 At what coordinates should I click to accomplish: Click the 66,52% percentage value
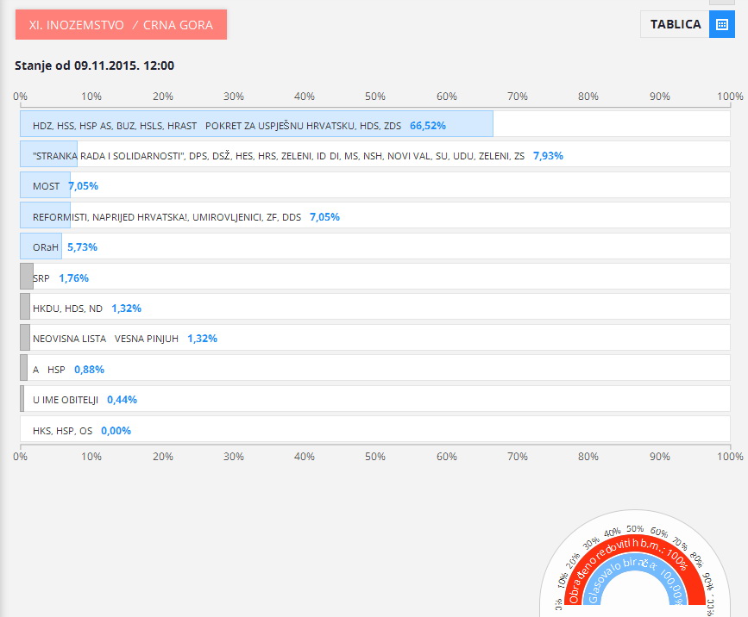(428, 126)
